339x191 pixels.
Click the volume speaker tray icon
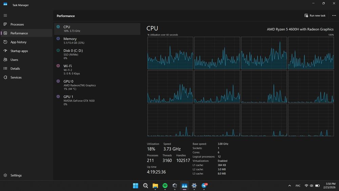311,186
